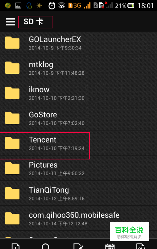Tap the 百科全说 watermark banner
Screen dimensions: 157x249
pyautogui.click(x=129, y=232)
